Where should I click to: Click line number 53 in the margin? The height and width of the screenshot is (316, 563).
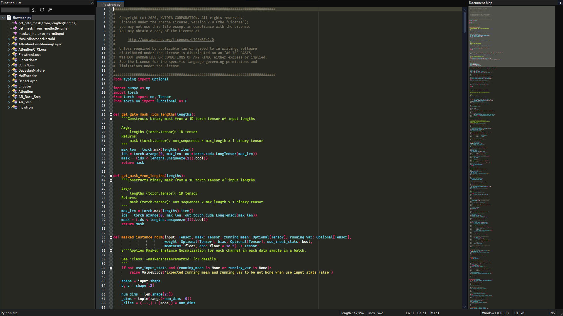pos(104,237)
